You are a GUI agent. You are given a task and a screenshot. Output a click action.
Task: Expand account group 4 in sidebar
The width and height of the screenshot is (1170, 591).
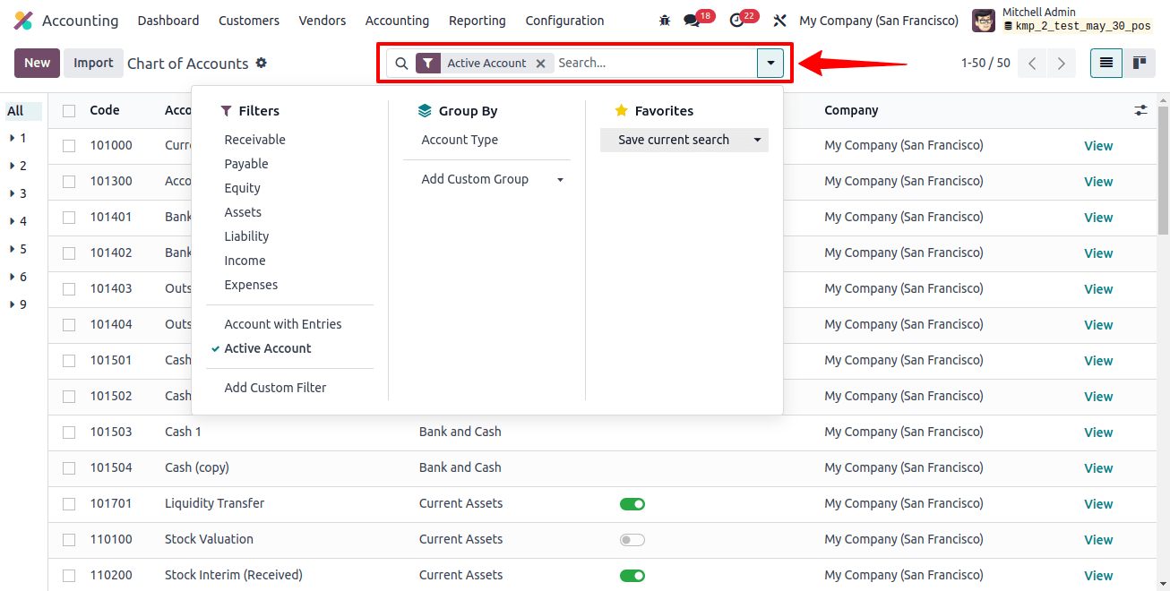pyautogui.click(x=13, y=222)
